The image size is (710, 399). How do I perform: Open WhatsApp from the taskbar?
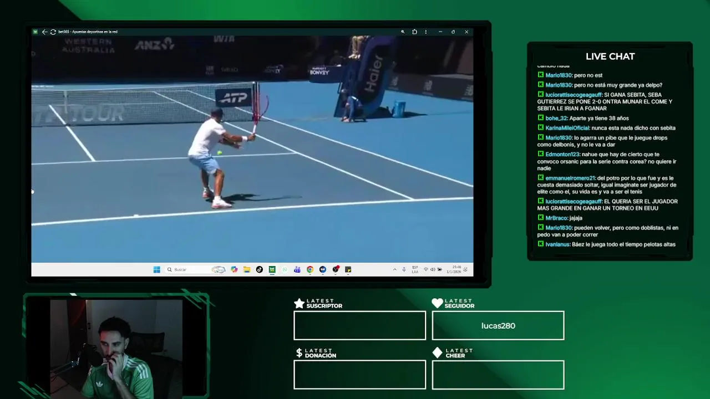pyautogui.click(x=285, y=270)
